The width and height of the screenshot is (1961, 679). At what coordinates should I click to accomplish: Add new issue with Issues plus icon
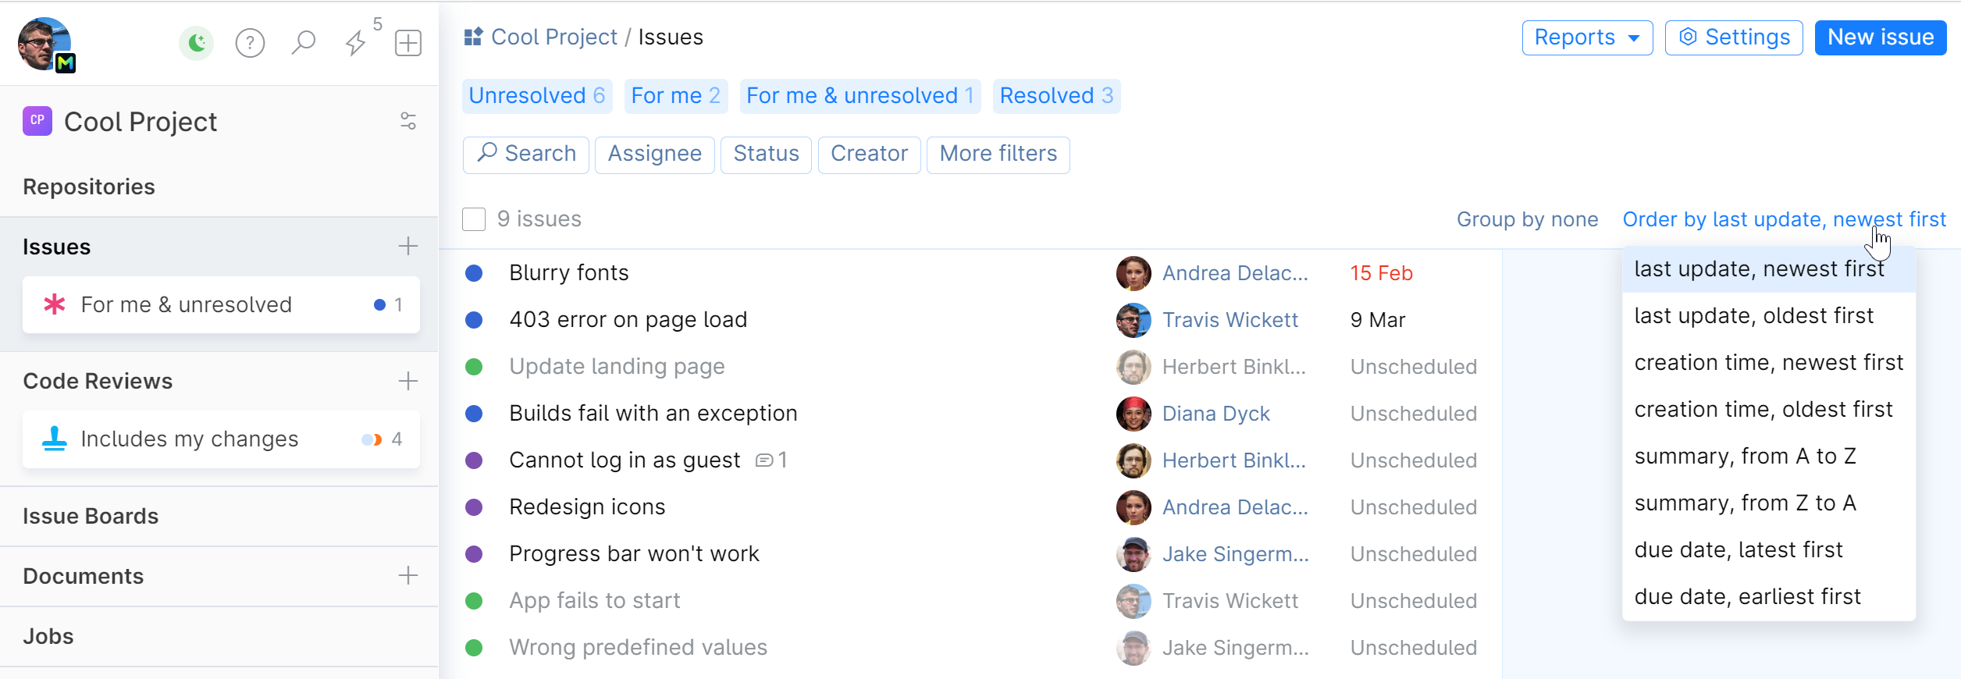408,247
